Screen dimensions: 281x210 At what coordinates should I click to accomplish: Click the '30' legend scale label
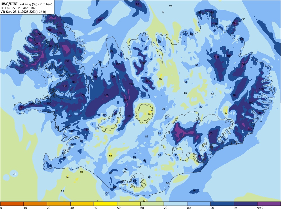point(72,208)
